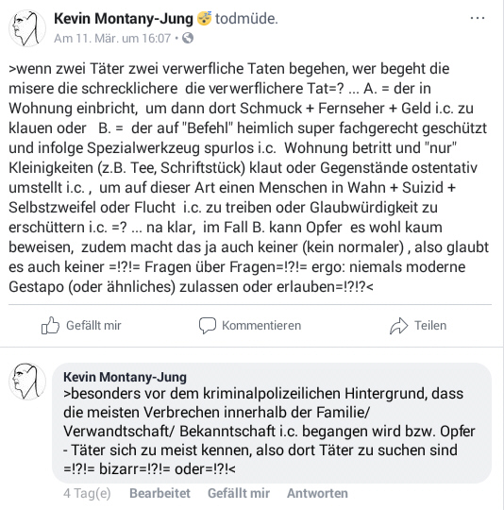Reply to the comment via 'Antworten'
This screenshot has height=510, width=504.
317,493
